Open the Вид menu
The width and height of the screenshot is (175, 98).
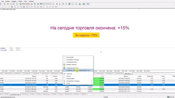coord(2,1)
